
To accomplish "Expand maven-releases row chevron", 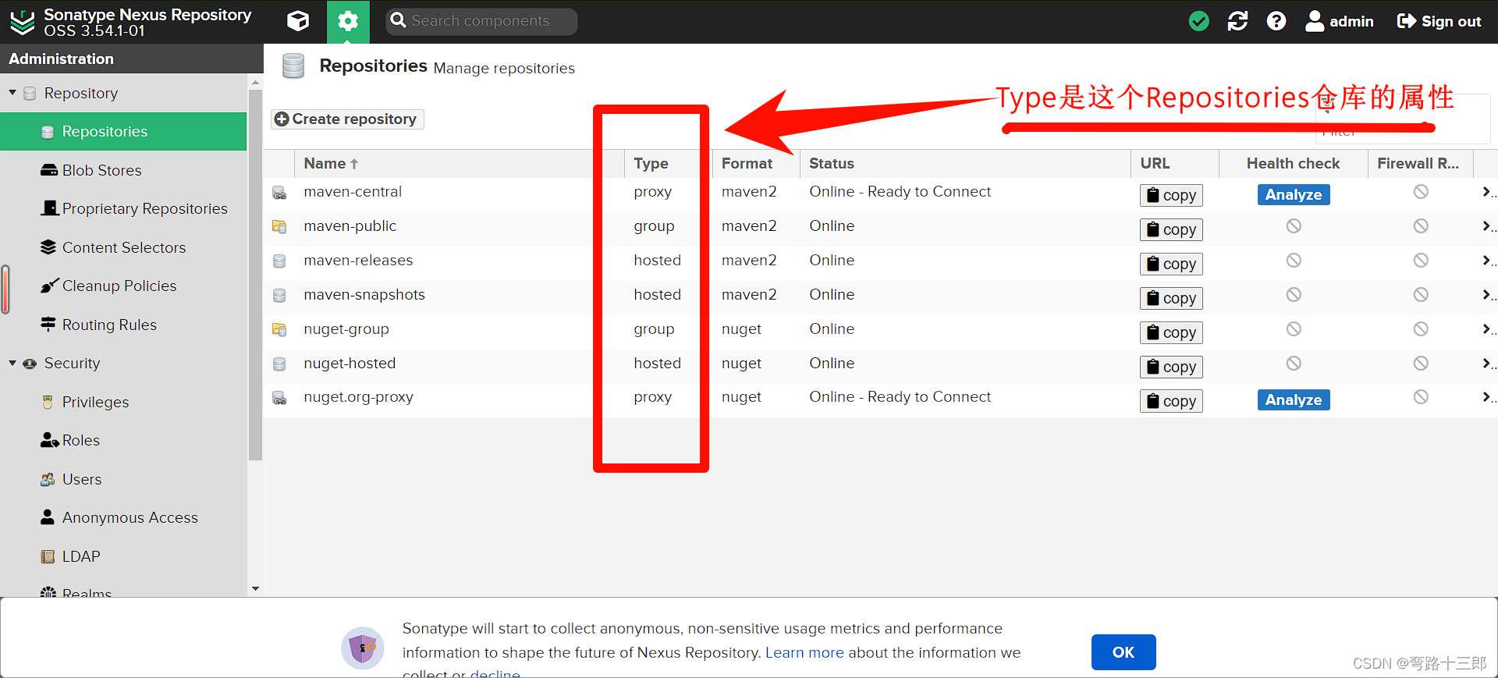I will coord(1486,261).
